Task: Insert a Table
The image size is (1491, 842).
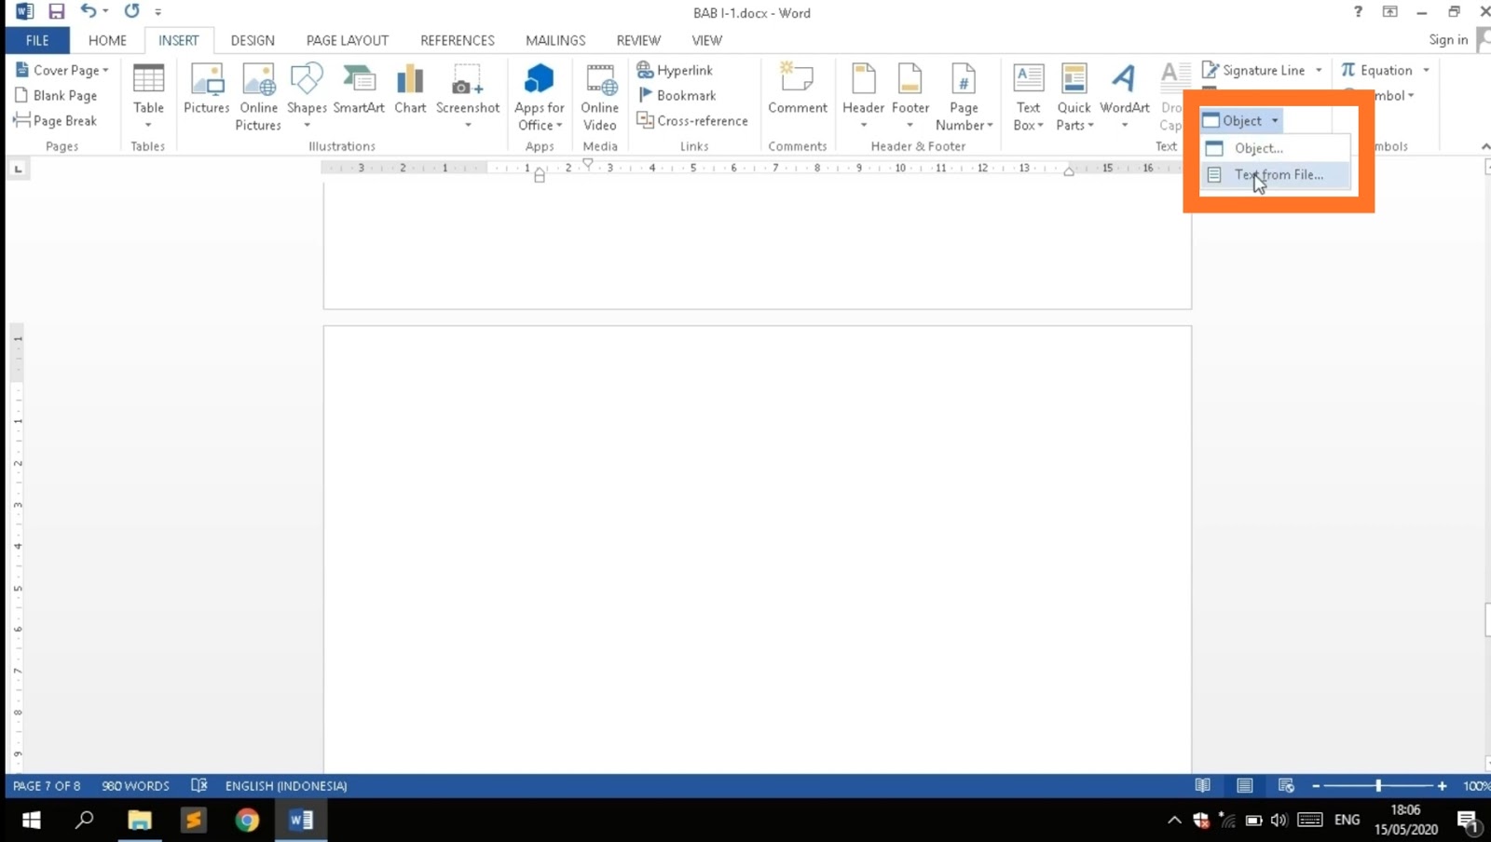Action: [148, 97]
